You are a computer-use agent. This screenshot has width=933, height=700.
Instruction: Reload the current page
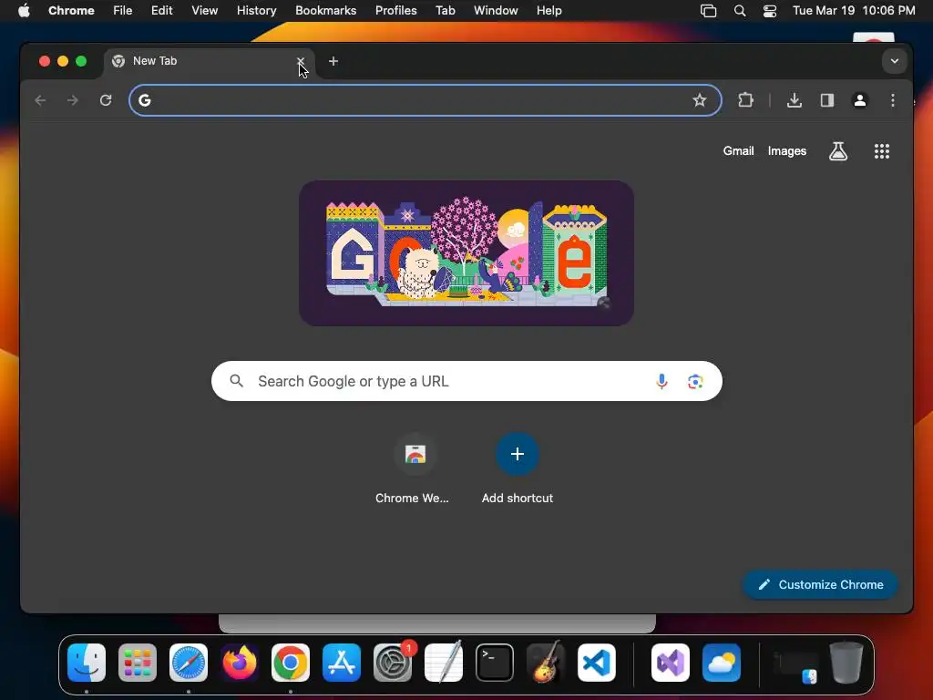point(106,100)
